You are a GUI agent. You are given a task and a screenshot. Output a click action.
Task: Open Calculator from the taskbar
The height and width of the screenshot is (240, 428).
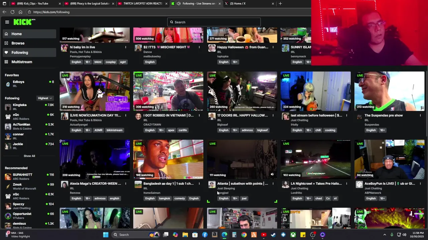point(234,235)
